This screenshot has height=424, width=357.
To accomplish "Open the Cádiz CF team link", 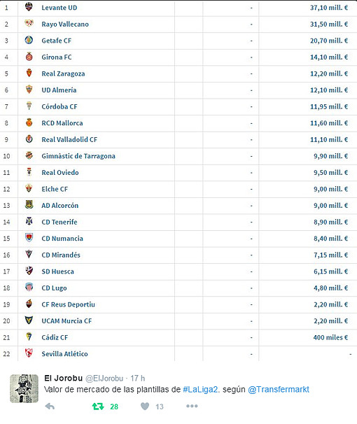I will 55,337.
